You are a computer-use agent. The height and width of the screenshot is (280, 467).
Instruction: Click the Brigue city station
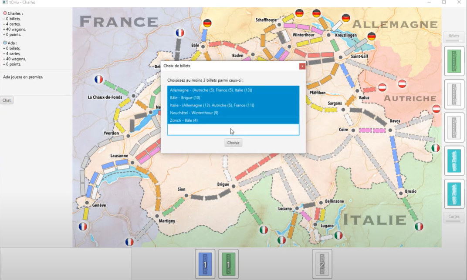pyautogui.click(x=233, y=187)
